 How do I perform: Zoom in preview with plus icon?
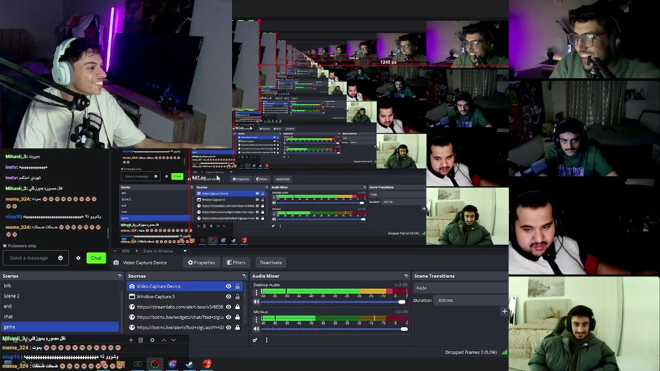click(137, 251)
